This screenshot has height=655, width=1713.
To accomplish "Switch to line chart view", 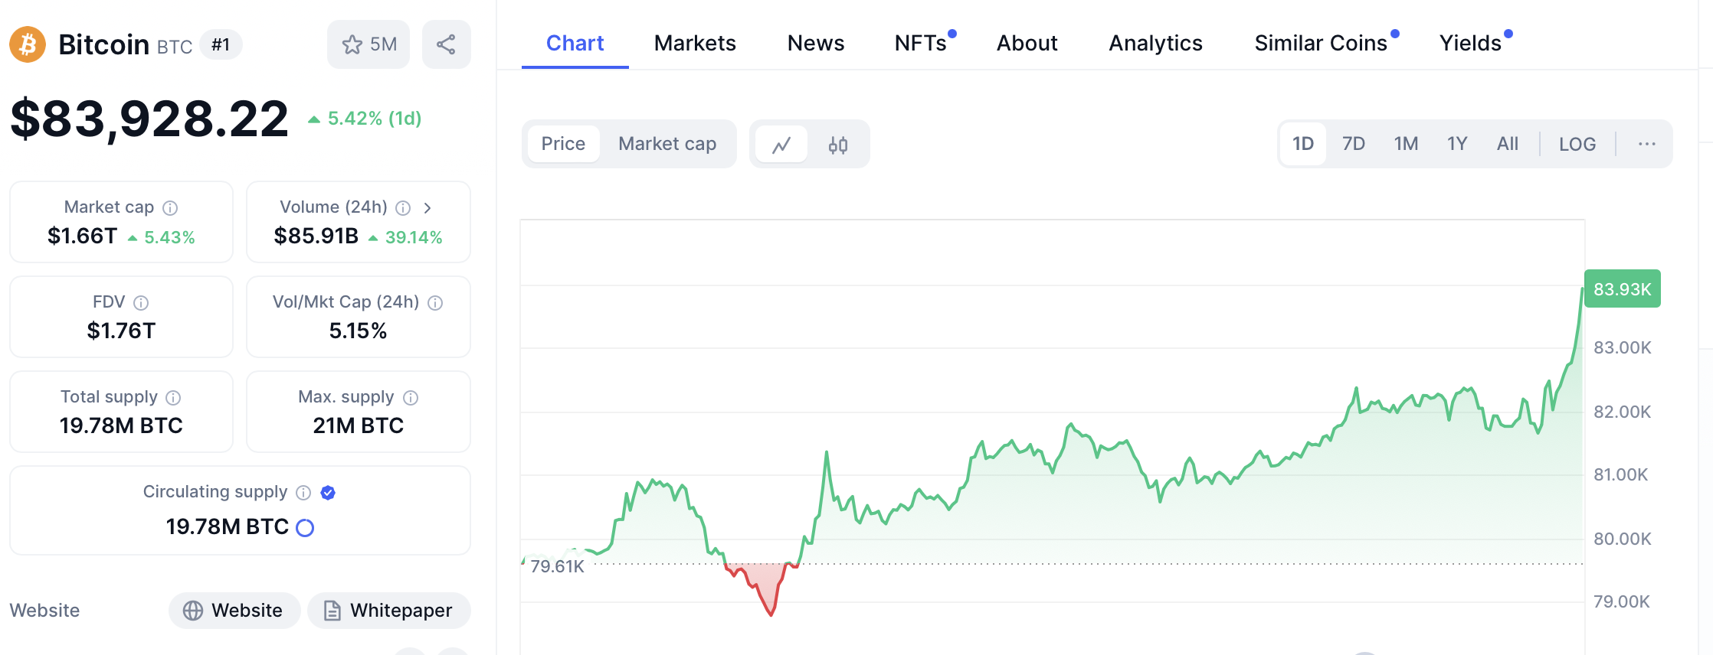I will coord(781,144).
